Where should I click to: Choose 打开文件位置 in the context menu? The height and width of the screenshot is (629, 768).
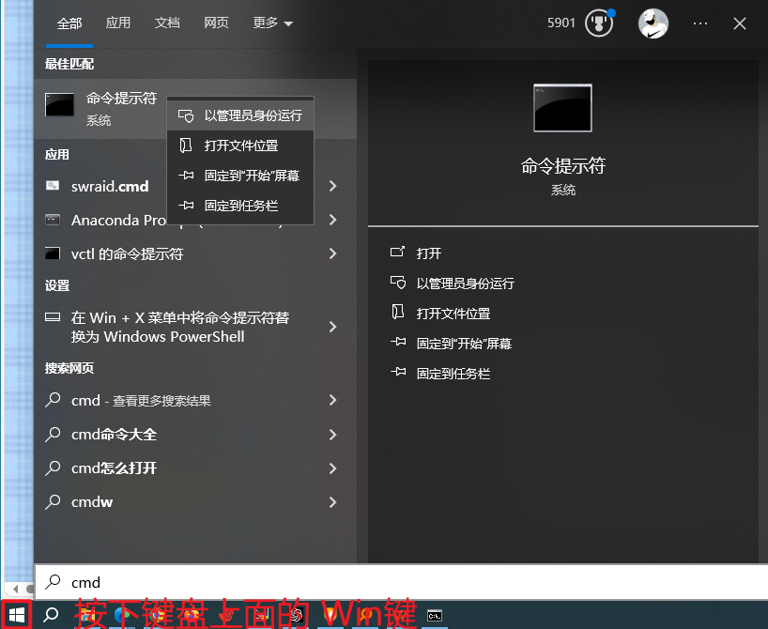click(240, 146)
